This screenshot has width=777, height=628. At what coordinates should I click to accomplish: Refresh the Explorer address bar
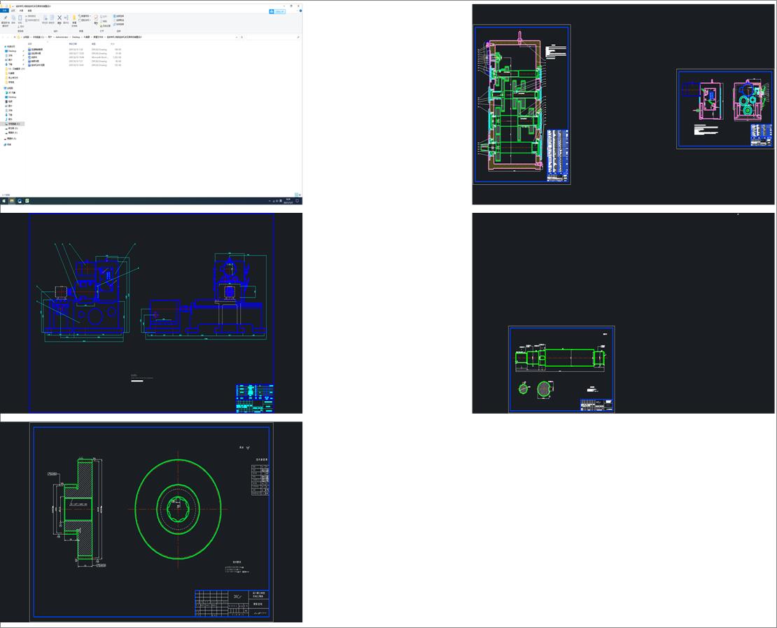coord(241,37)
